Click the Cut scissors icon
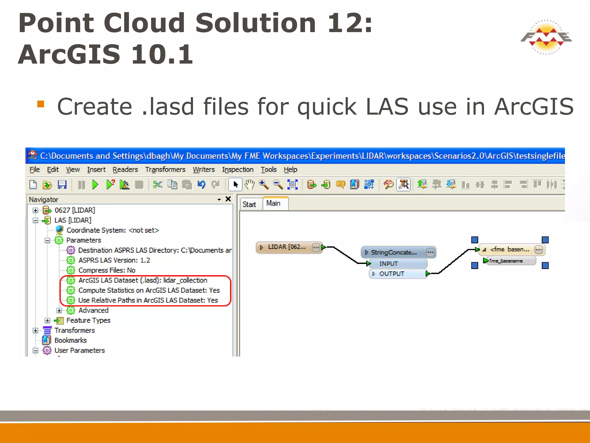Screen dimensions: 590x443 158,185
